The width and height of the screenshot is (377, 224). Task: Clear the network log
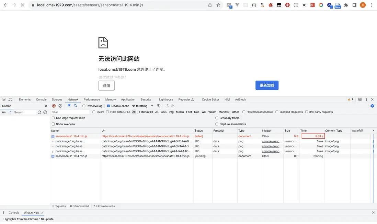point(60,106)
